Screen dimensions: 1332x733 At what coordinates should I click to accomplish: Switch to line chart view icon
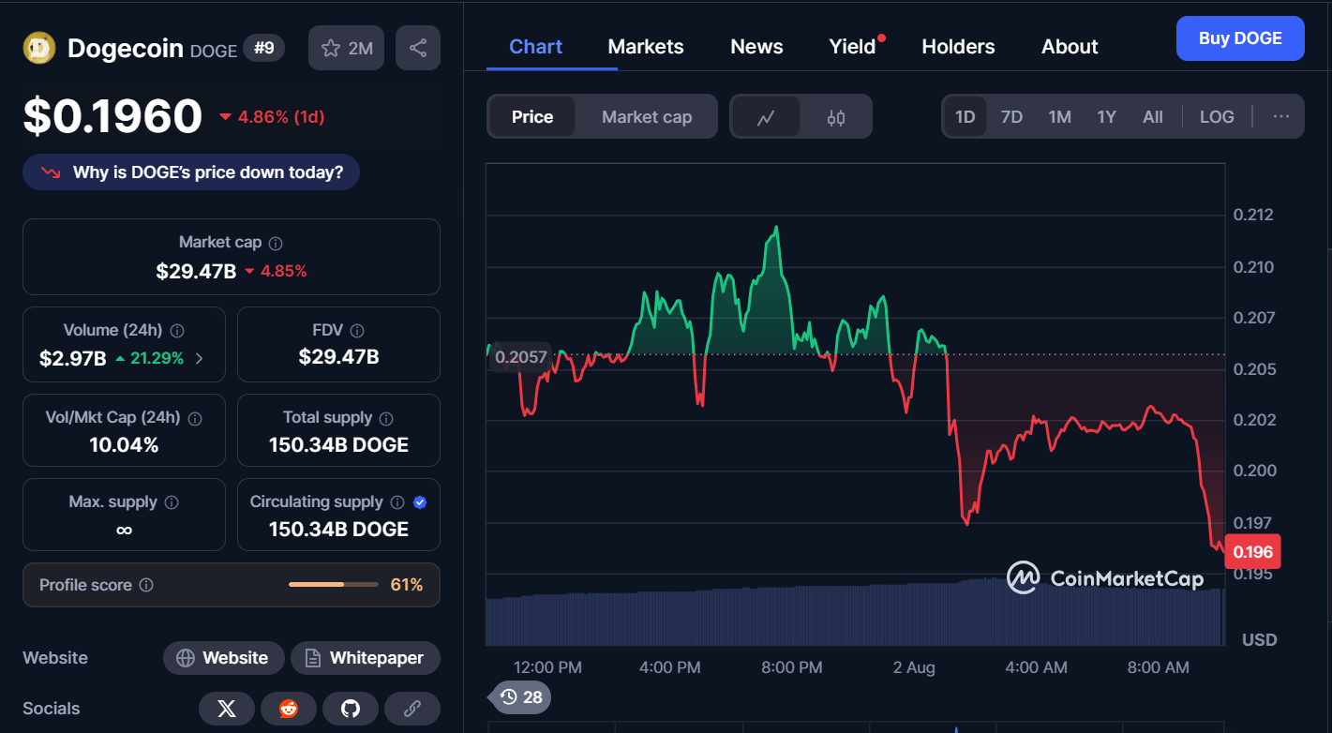(x=766, y=117)
